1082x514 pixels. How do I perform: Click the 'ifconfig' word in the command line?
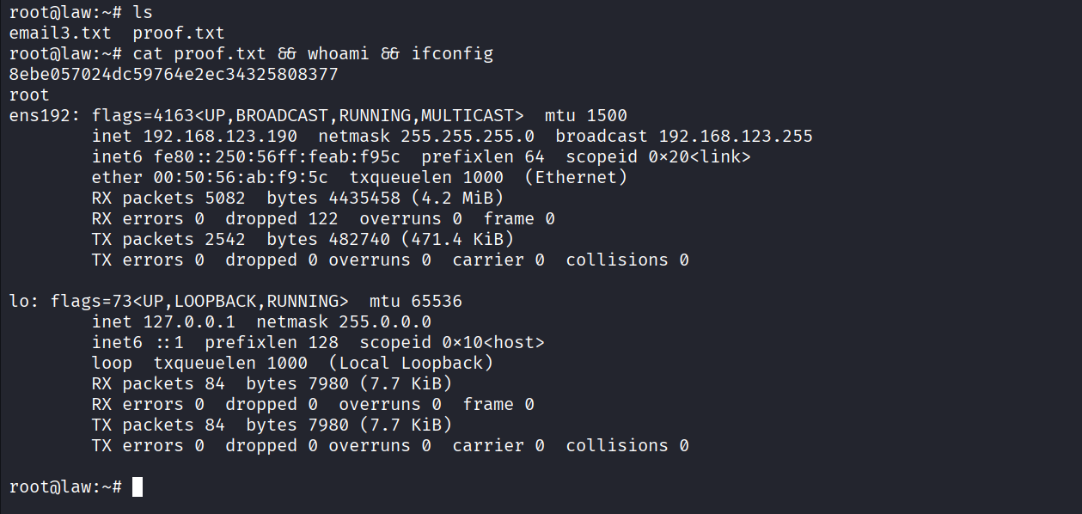coord(452,54)
